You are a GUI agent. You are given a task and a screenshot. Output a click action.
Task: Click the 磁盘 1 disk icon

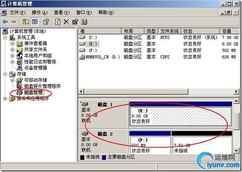pos(85,104)
